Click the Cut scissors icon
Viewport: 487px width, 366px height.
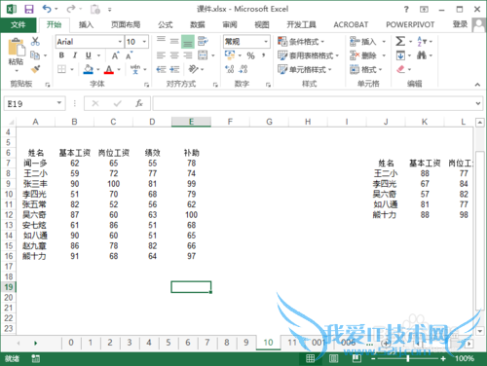pos(35,41)
